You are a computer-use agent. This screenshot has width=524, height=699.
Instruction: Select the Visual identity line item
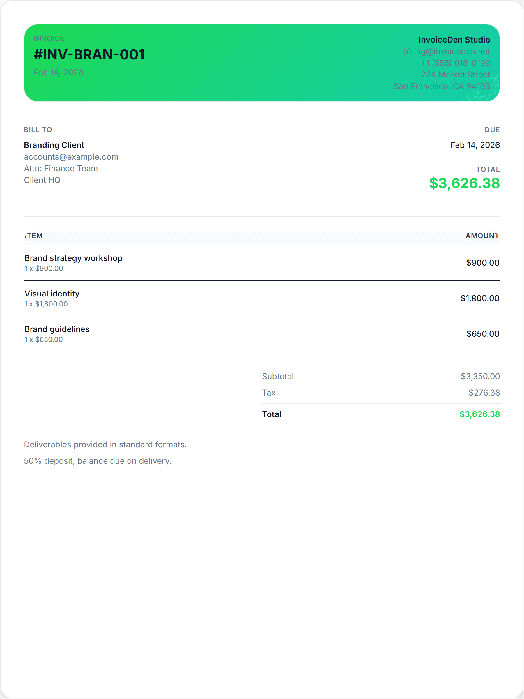tap(52, 294)
